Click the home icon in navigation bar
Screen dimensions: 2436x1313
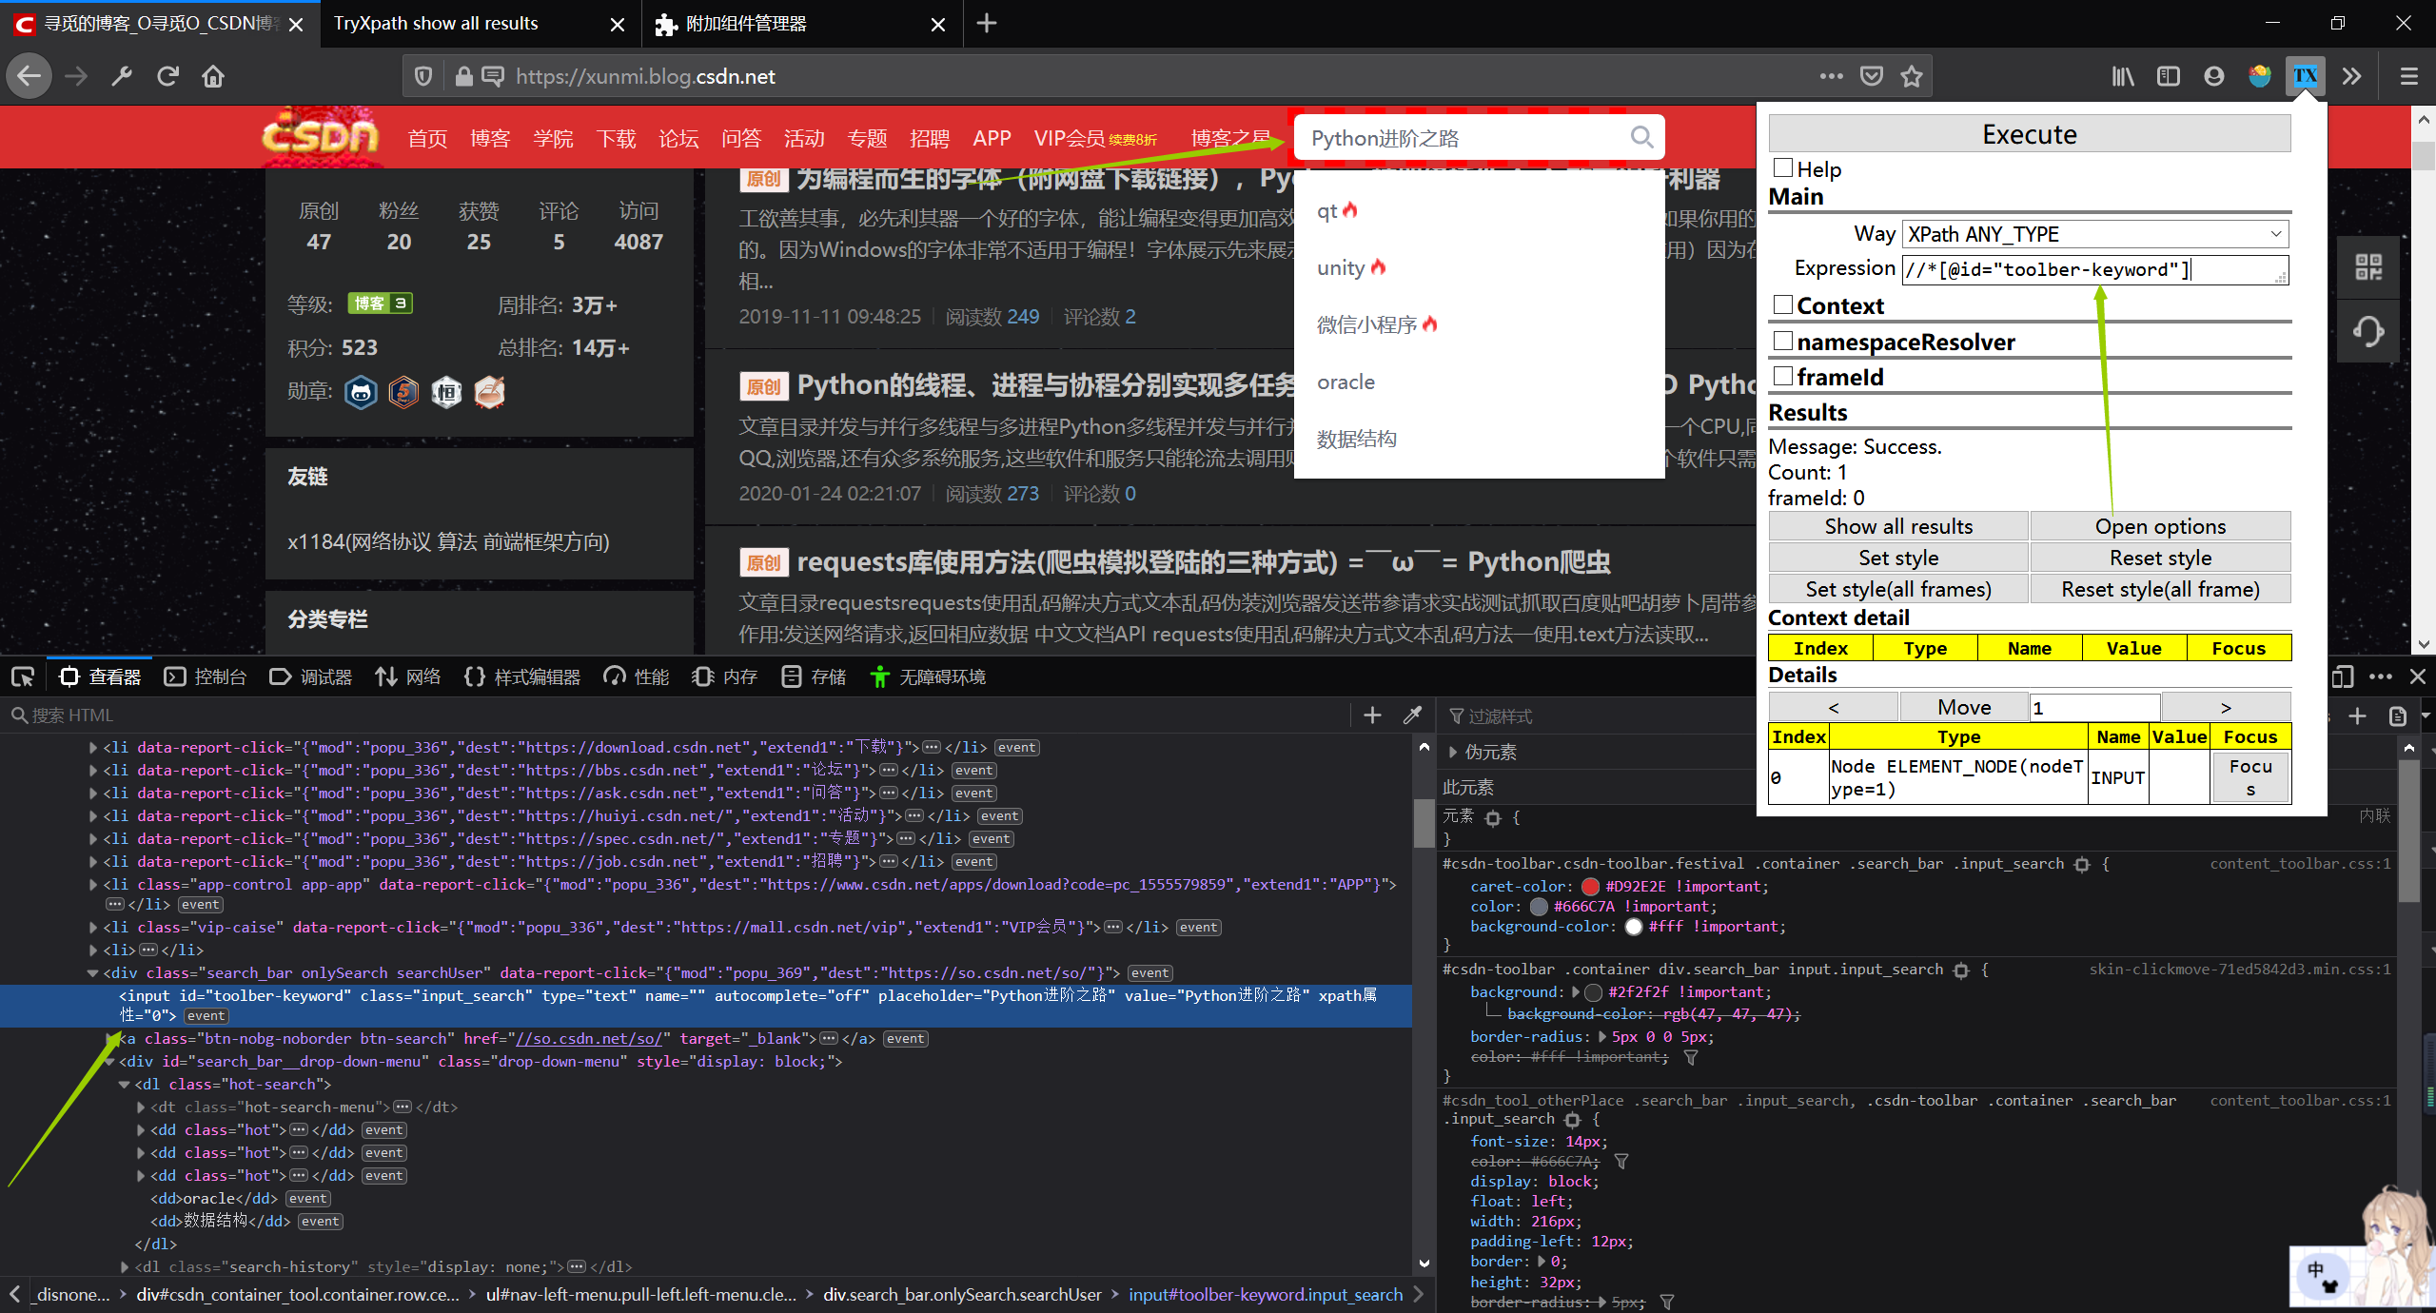[213, 76]
